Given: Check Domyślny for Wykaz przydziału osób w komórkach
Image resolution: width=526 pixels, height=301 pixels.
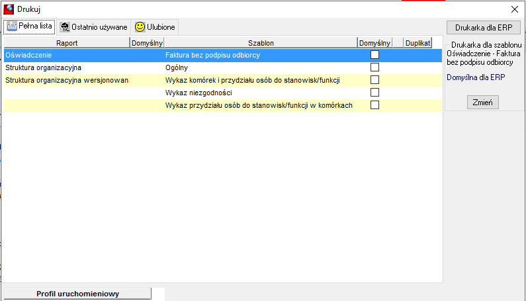Looking at the screenshot, I should [x=374, y=105].
